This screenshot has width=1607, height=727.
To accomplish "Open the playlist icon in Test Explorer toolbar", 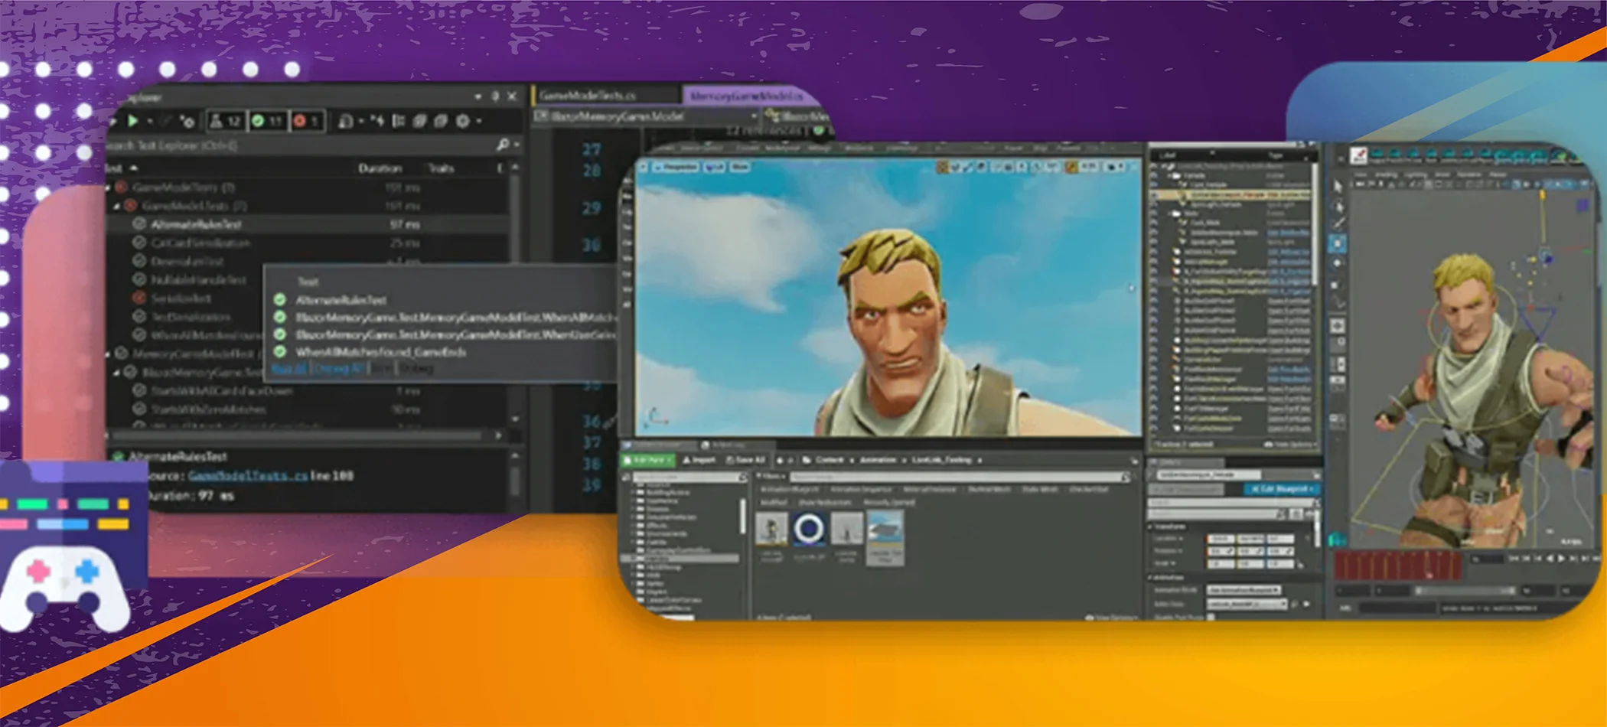I will pyautogui.click(x=346, y=121).
